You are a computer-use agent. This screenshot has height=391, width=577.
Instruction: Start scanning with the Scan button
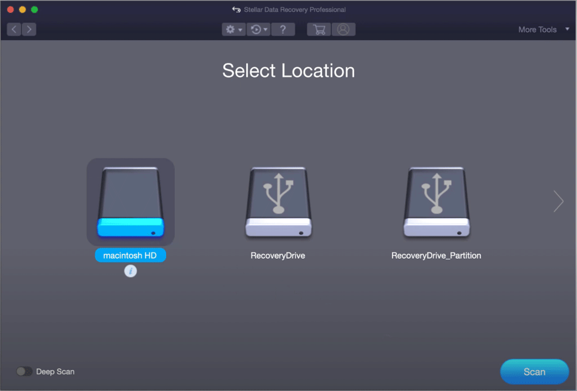click(x=534, y=371)
